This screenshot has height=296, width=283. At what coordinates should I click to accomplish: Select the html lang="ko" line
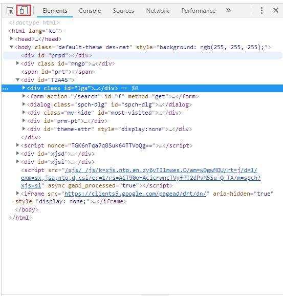pyautogui.click(x=35, y=31)
